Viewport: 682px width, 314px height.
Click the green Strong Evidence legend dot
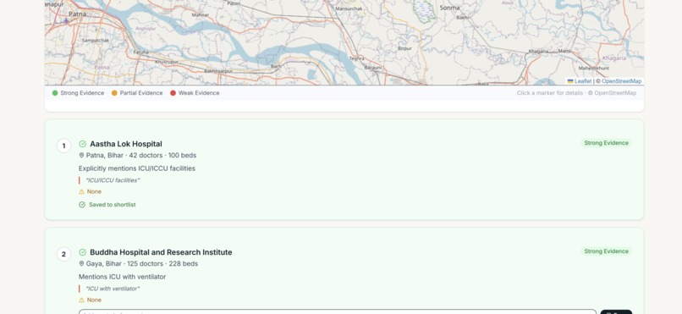point(55,93)
